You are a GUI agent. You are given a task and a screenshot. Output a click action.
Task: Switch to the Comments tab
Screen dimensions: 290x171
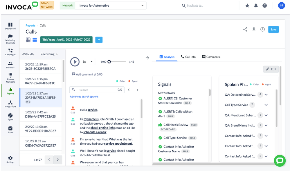211,57
